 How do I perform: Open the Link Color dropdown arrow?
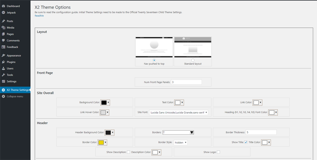(x=260, y=103)
